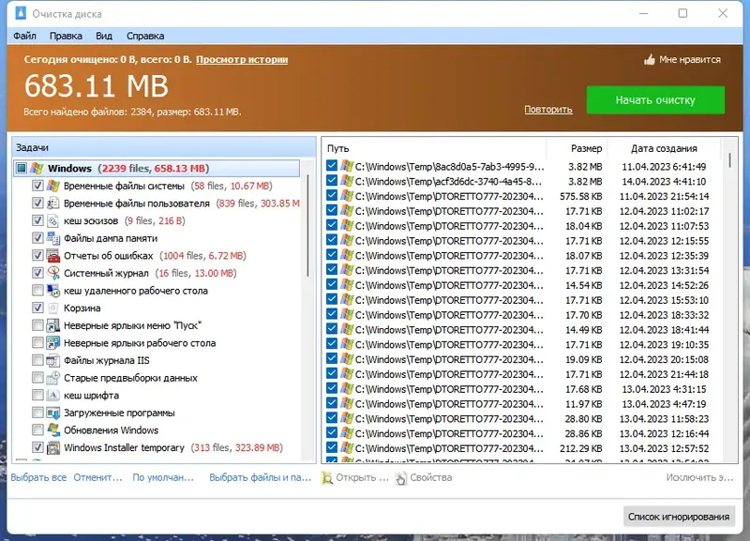The height and width of the screenshot is (541, 750).
Task: Click the Отчеты об ошибках icon
Action: tap(53, 255)
